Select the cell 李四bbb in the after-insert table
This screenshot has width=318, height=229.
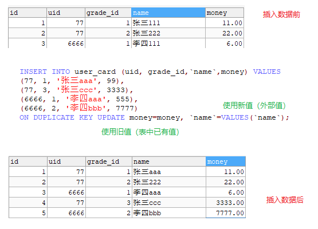tap(169, 213)
